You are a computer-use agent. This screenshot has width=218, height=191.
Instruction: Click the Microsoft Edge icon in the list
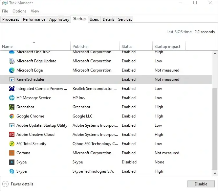pyautogui.click(x=12, y=70)
